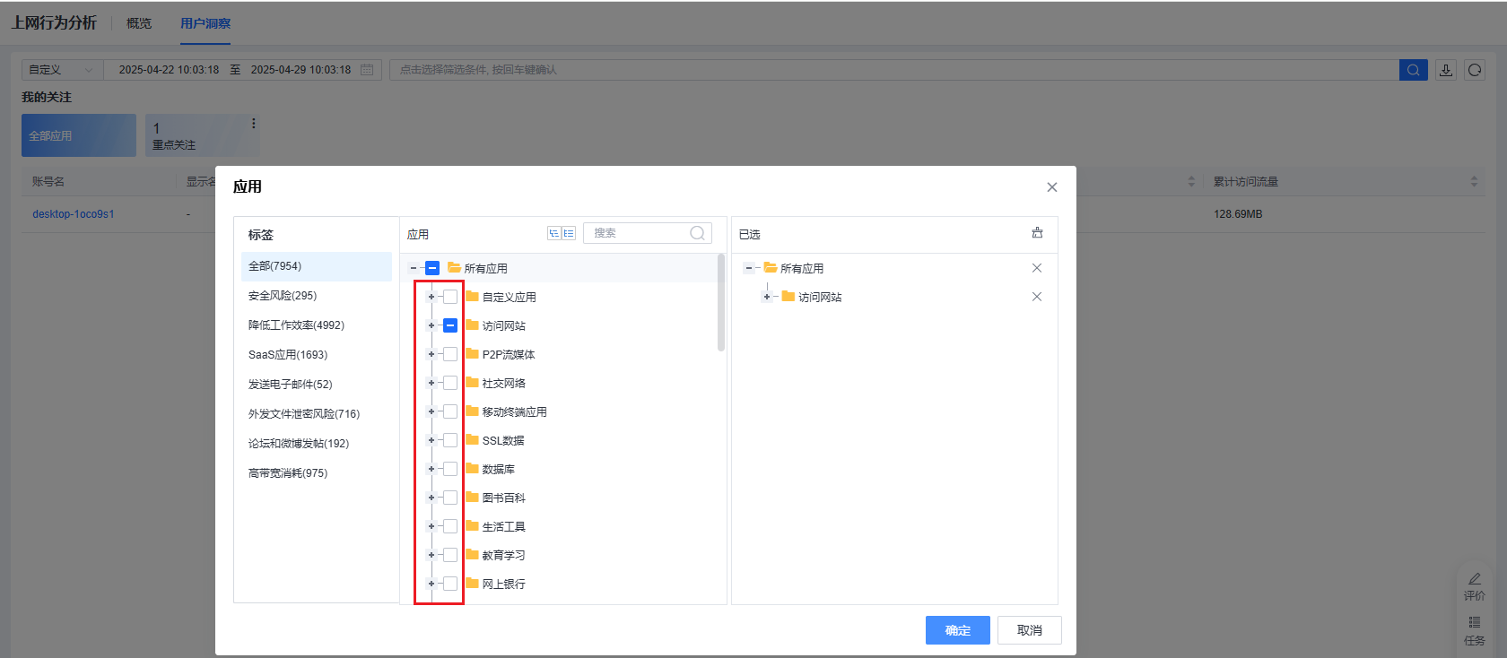Remove 所有应用 from the selected panel

tap(1037, 268)
